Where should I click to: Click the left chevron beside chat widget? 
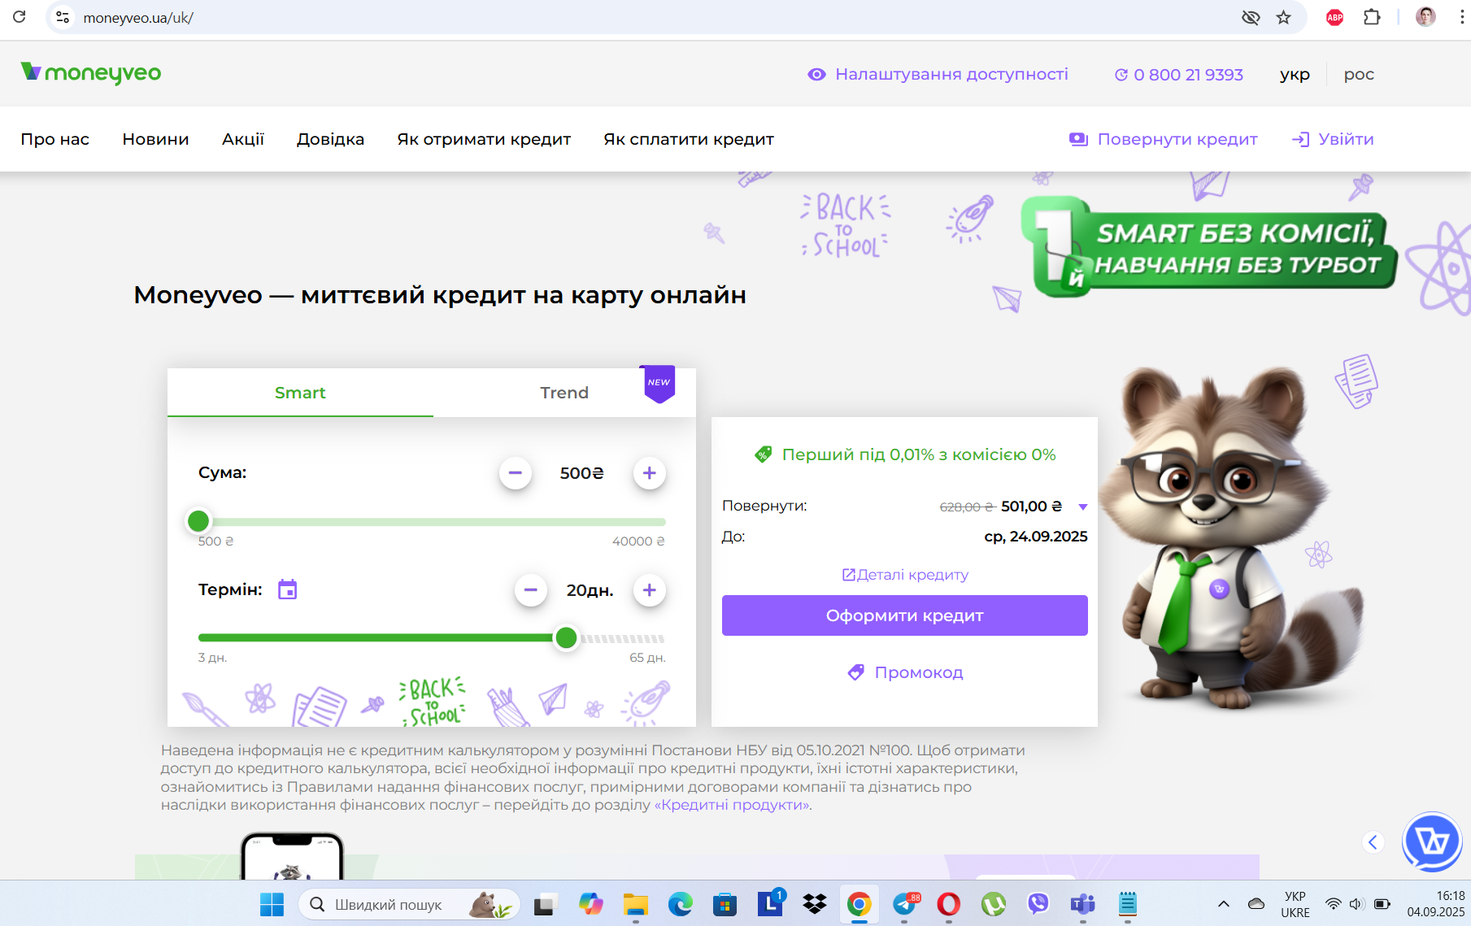point(1373,842)
